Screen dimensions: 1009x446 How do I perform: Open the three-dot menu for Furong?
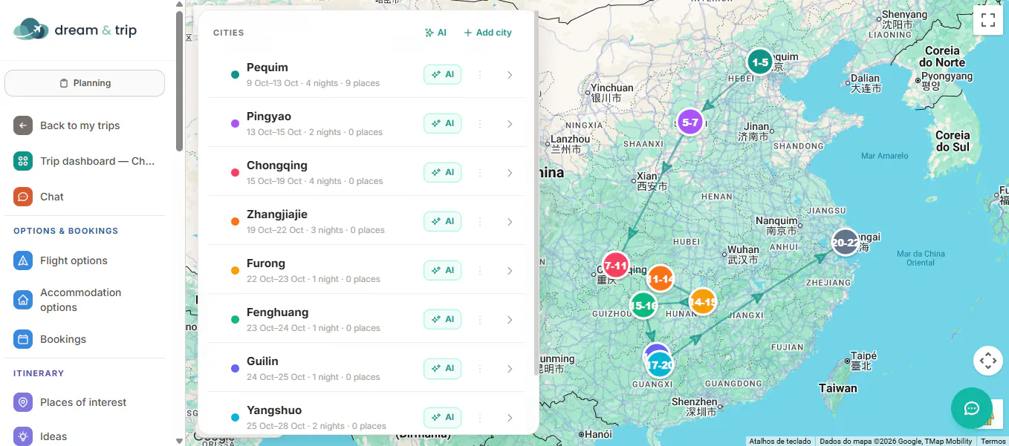pos(480,271)
